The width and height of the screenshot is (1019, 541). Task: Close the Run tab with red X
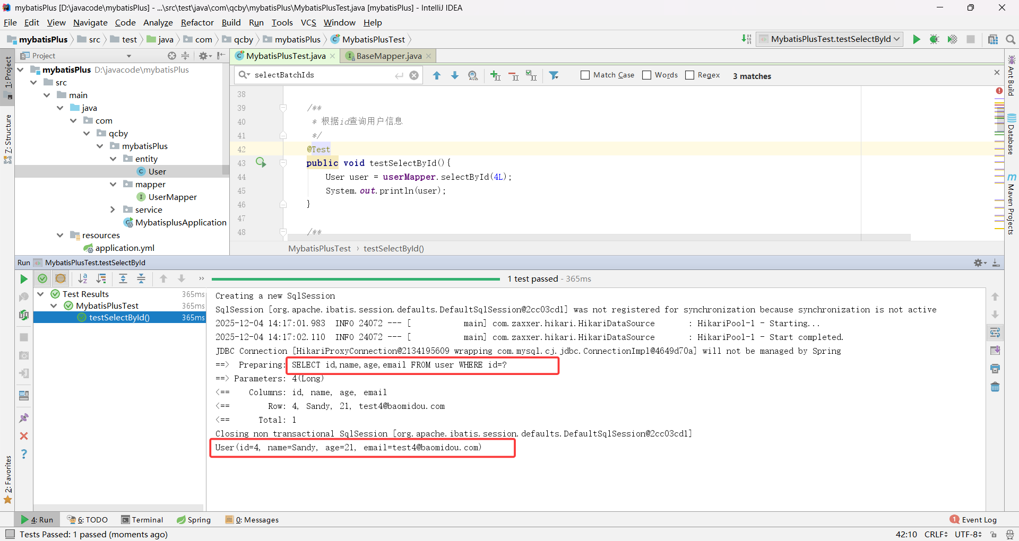click(23, 436)
